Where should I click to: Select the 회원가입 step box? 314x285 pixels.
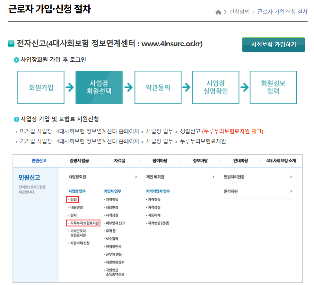pyautogui.click(x=41, y=87)
